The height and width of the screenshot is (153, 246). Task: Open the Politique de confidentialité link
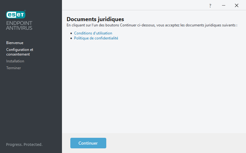96,38
